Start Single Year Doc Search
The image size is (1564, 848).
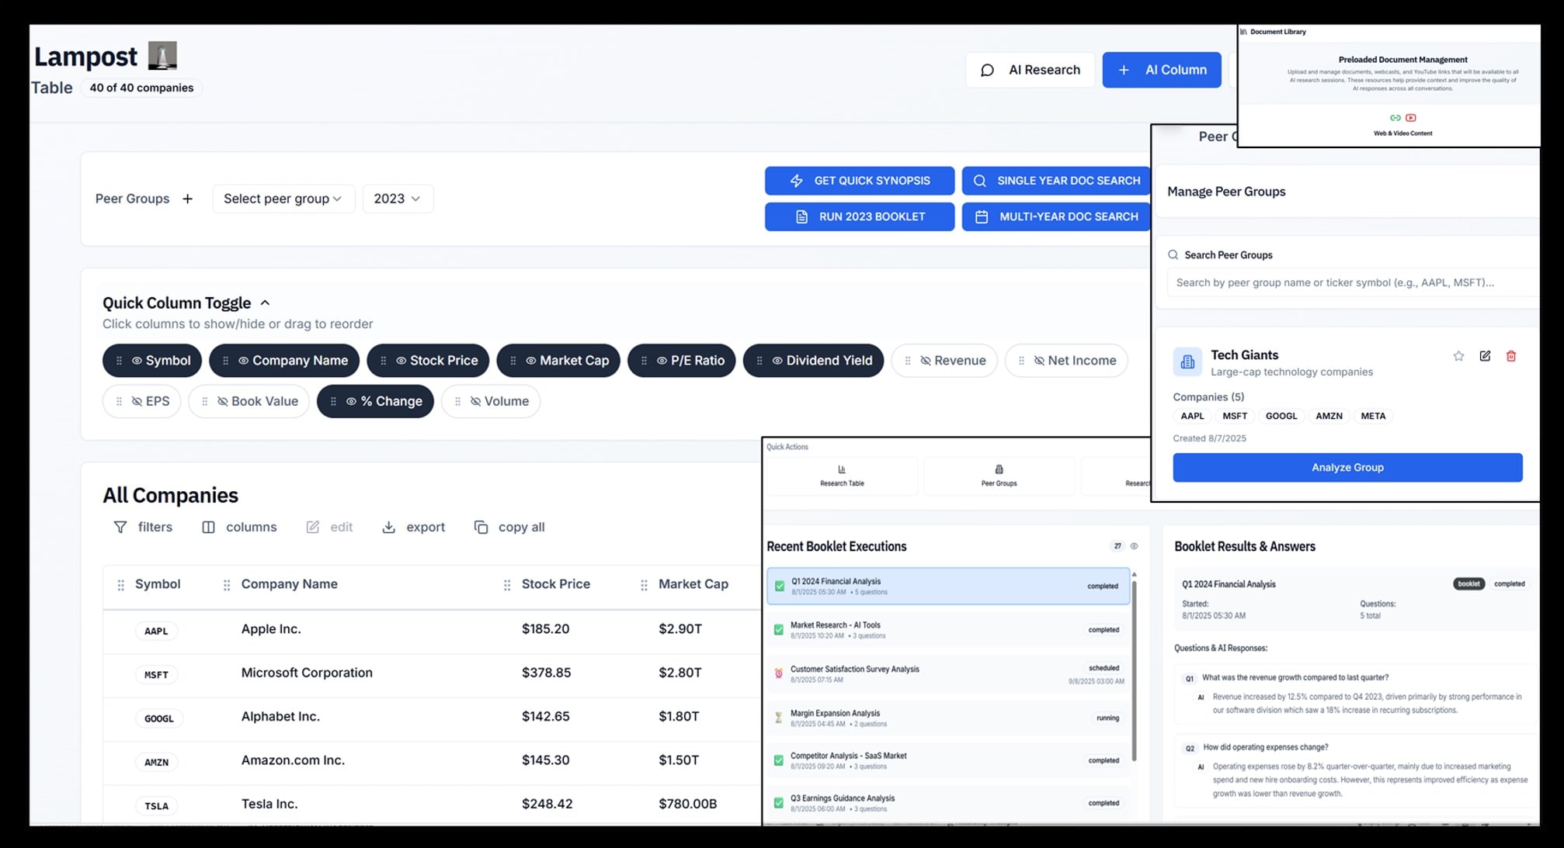[x=1056, y=181]
